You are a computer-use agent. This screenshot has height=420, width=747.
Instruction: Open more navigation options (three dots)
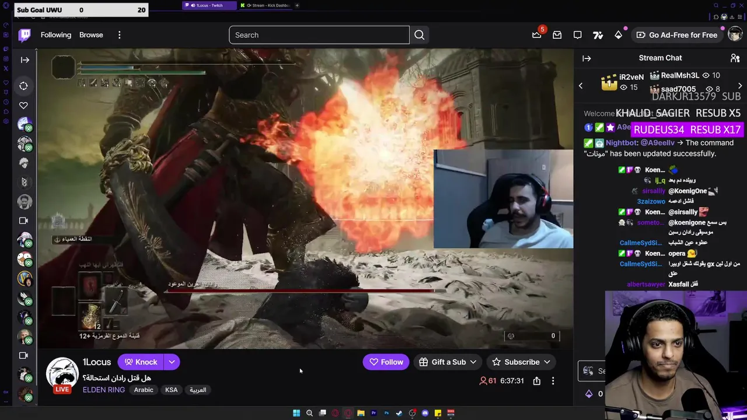tap(119, 35)
